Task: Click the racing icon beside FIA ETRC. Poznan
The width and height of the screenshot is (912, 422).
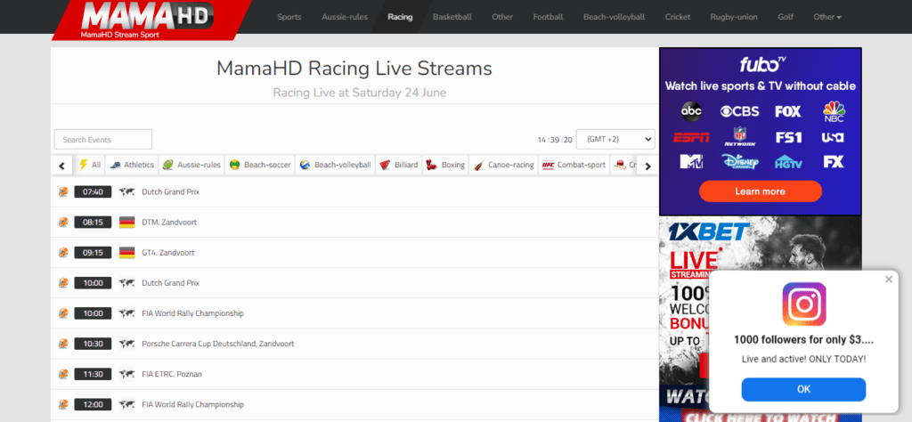Action: pyautogui.click(x=63, y=374)
